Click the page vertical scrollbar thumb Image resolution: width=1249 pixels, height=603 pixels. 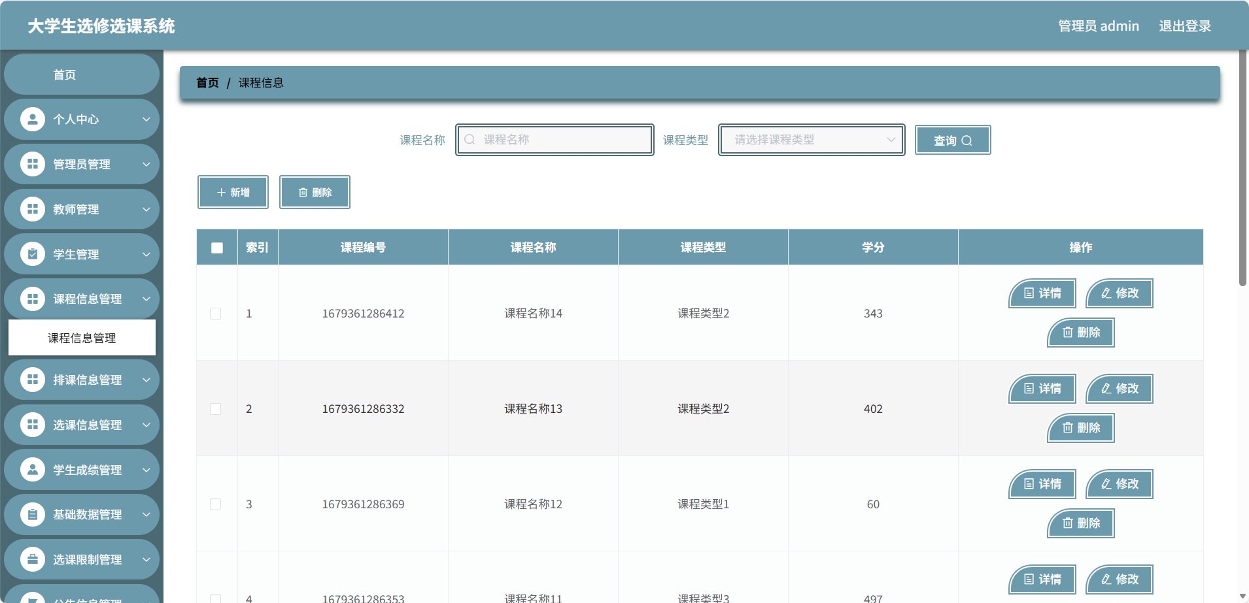point(1242,167)
